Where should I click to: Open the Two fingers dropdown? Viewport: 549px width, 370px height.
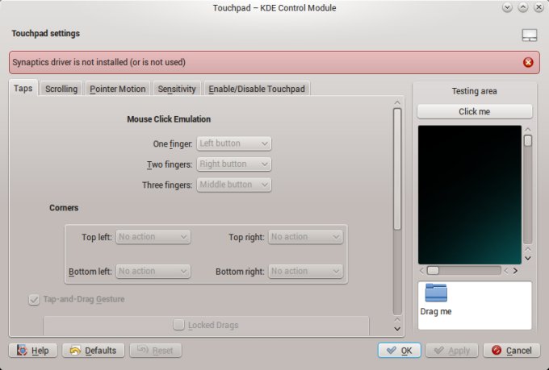(234, 164)
